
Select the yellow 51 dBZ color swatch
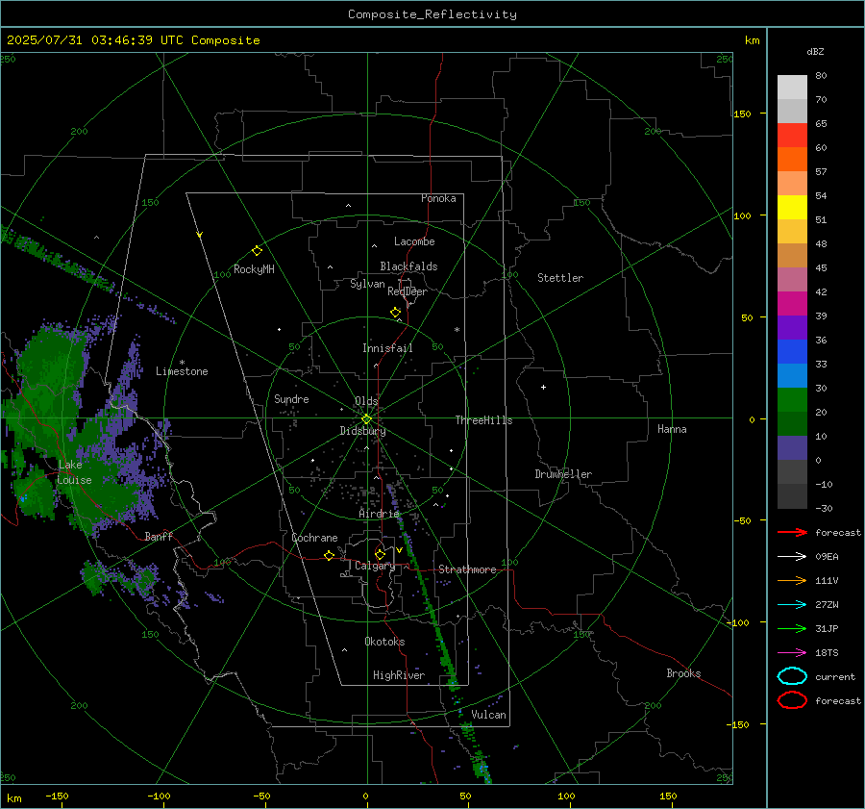[792, 207]
